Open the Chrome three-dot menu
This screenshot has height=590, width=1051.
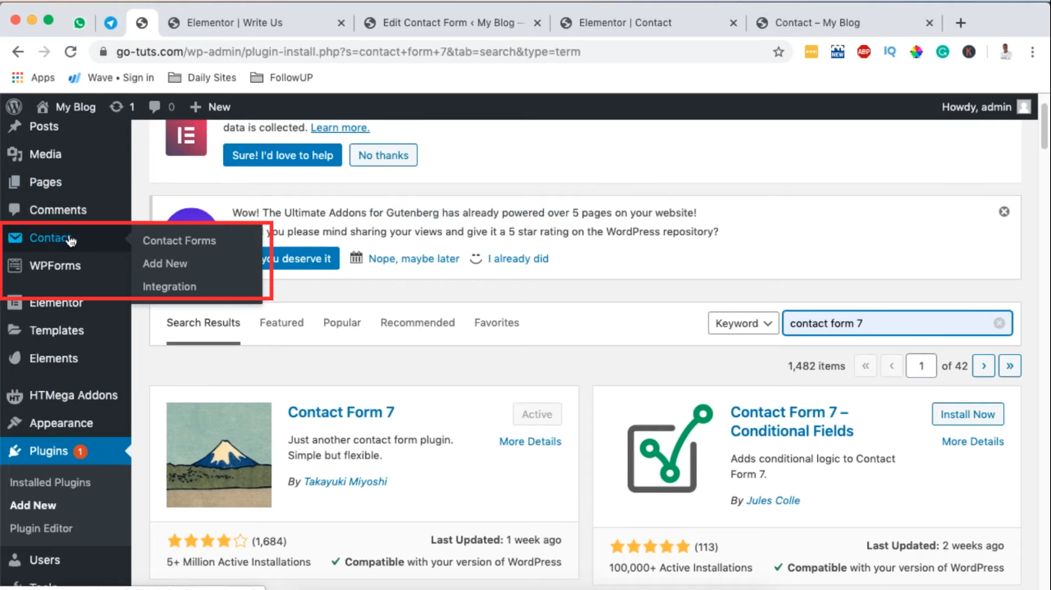click(1031, 52)
